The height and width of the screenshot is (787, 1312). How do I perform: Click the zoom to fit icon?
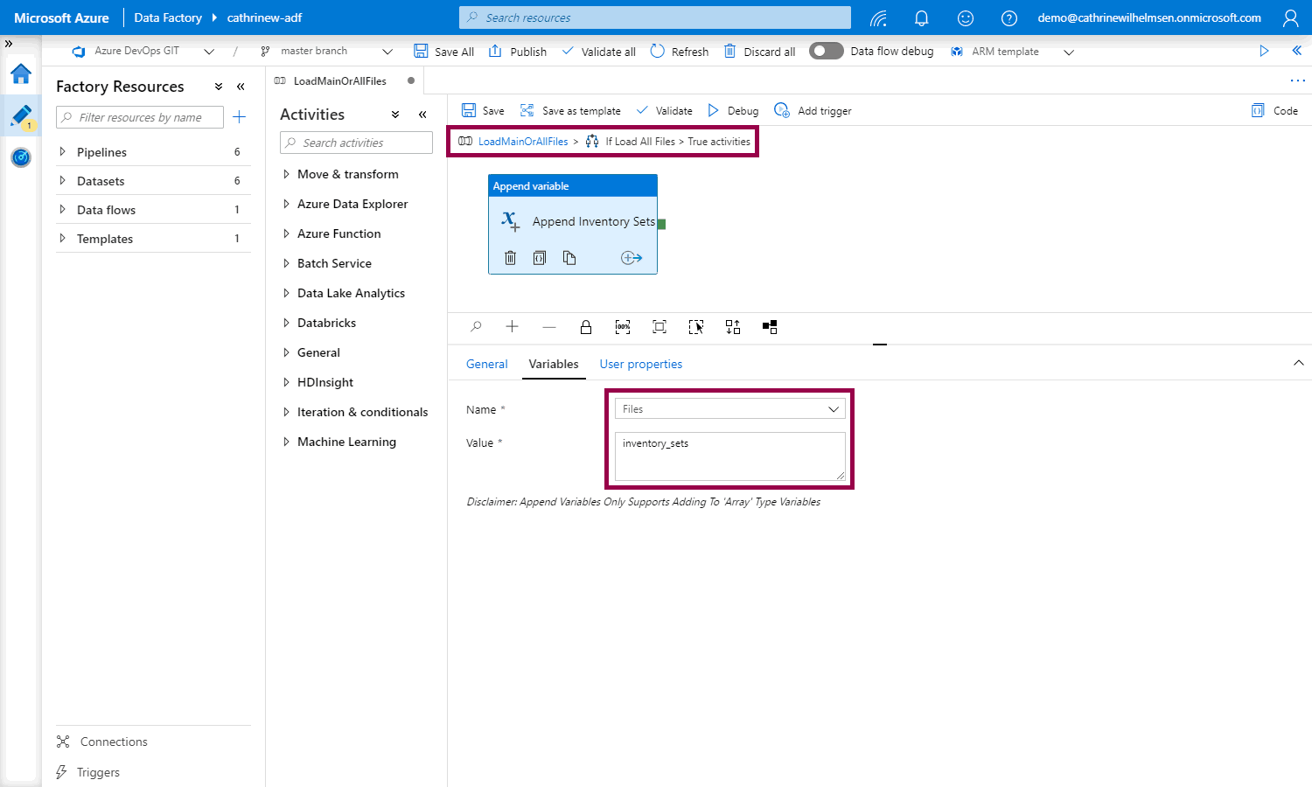pyautogui.click(x=659, y=327)
